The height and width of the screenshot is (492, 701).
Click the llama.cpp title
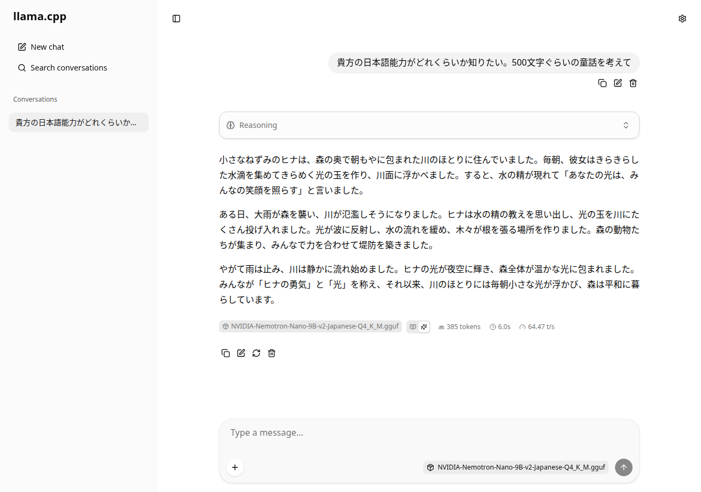tap(39, 16)
